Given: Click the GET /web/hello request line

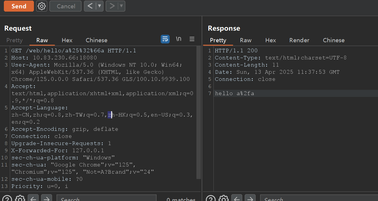Looking at the screenshot, I should coord(74,51).
